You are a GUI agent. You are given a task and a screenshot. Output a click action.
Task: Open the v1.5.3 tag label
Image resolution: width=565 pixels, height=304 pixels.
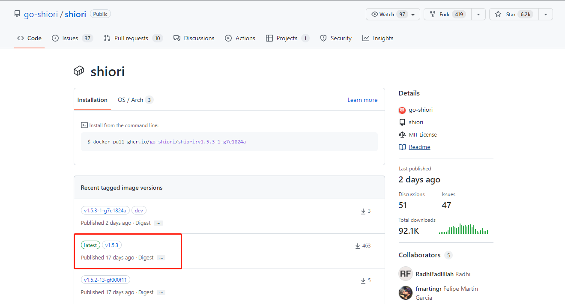coord(112,245)
